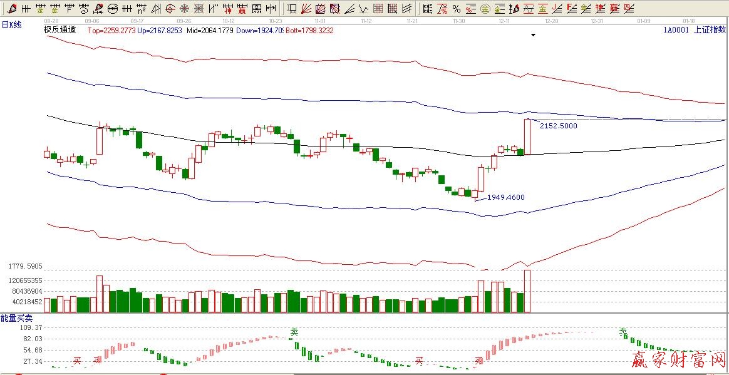Click the 1949.4600 low price label
This screenshot has height=375, width=729.
(x=506, y=197)
